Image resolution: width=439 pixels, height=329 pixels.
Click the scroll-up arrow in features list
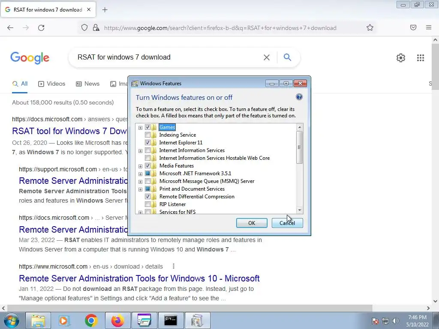click(300, 127)
